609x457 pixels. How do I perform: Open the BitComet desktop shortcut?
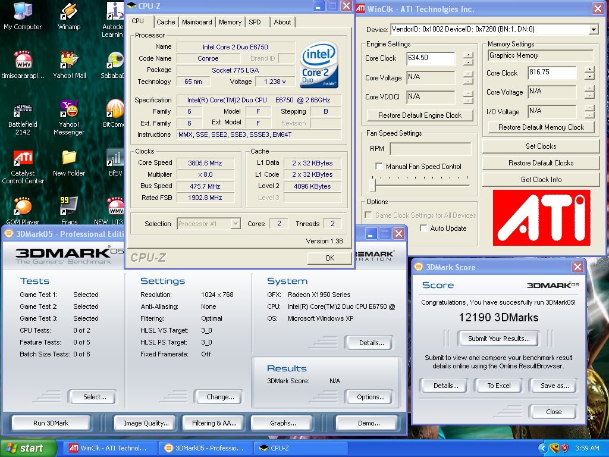[114, 114]
